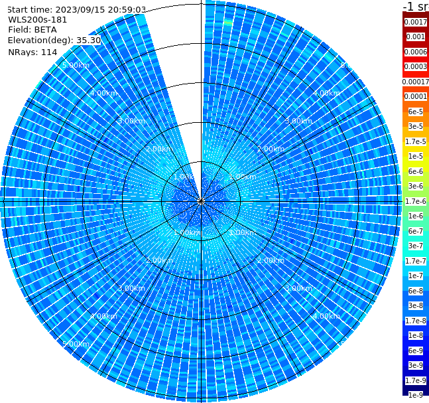Click the 6e-8 colorbar value
Viewport: 429px width, 403px height.
click(x=416, y=291)
